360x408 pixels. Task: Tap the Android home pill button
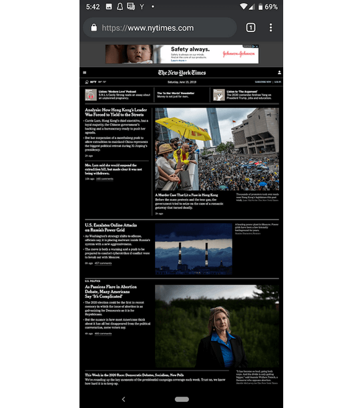point(182,399)
